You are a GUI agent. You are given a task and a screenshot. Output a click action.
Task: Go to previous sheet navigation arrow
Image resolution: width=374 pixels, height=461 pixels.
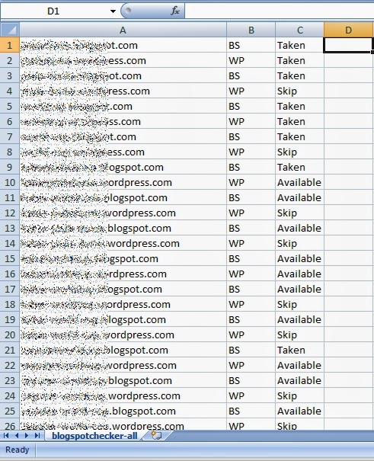[x=17, y=435]
